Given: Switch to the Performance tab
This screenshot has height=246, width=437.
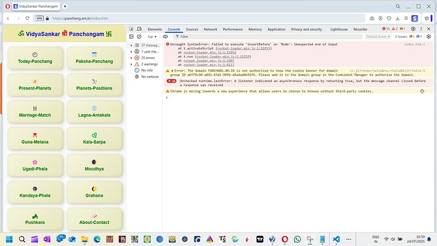Looking at the screenshot, I should [x=232, y=29].
